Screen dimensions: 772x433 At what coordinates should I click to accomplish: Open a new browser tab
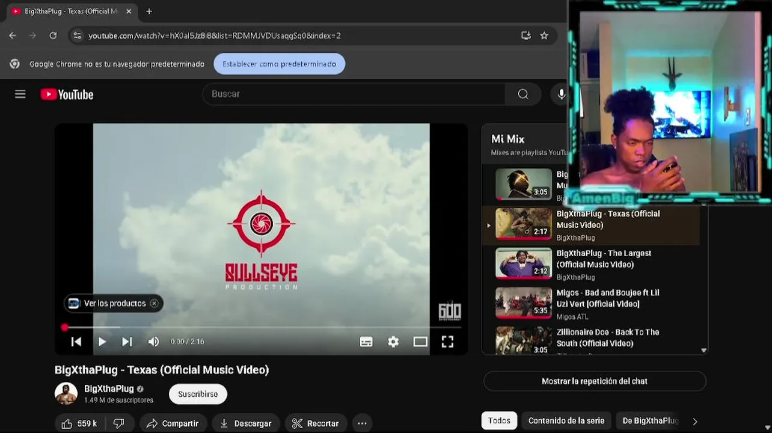point(149,11)
